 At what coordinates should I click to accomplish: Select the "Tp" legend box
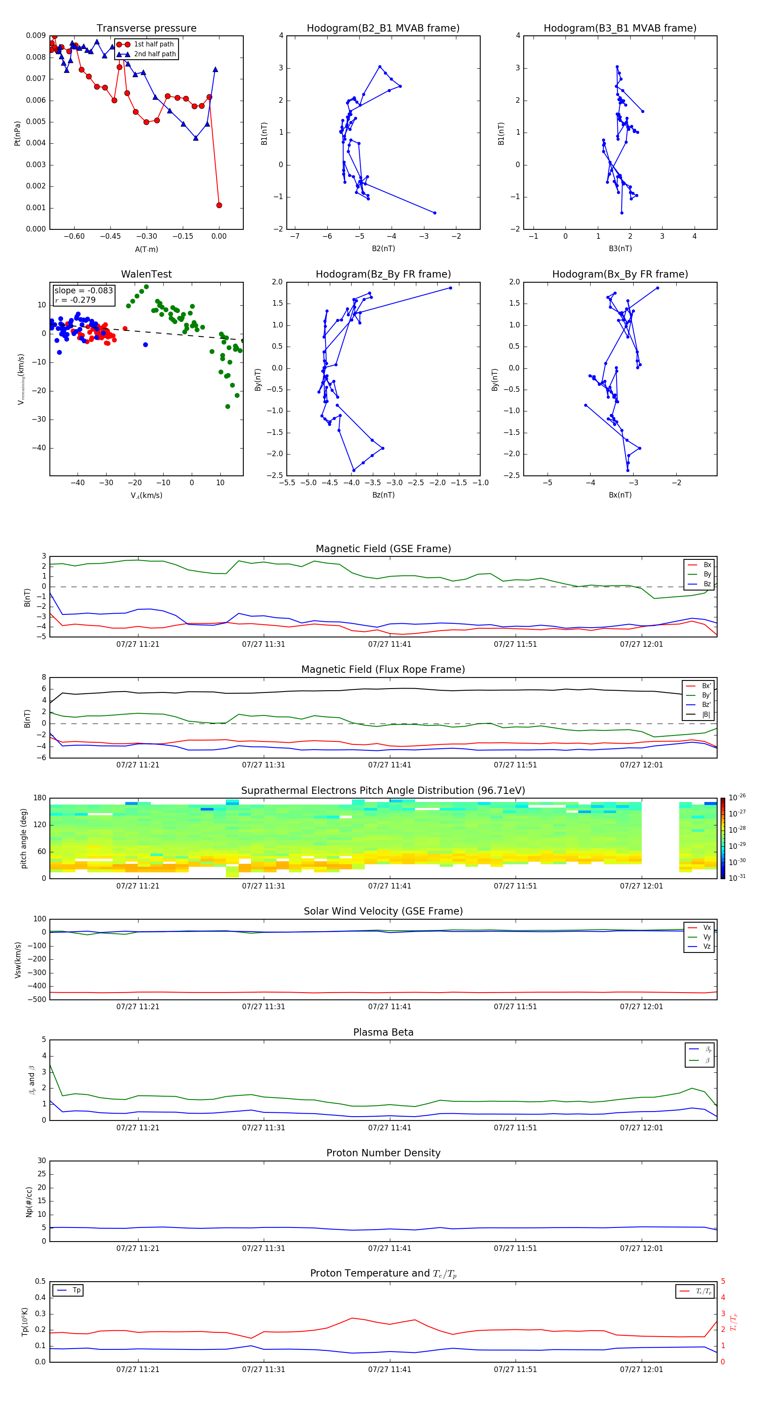pos(68,1290)
